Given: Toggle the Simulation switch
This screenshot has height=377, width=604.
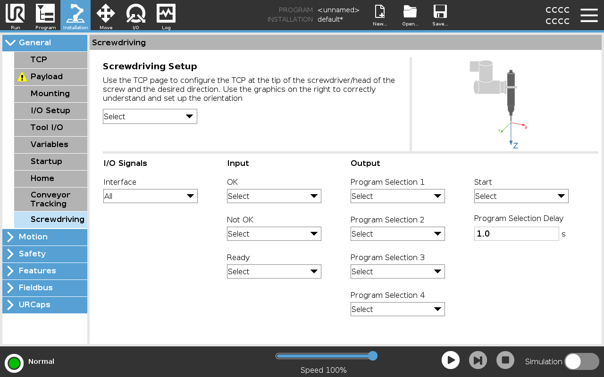Looking at the screenshot, I should pyautogui.click(x=581, y=361).
